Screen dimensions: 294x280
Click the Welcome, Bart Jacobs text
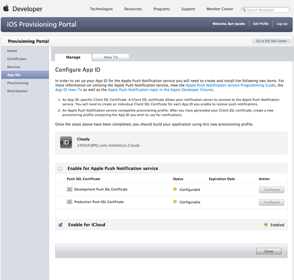click(228, 24)
